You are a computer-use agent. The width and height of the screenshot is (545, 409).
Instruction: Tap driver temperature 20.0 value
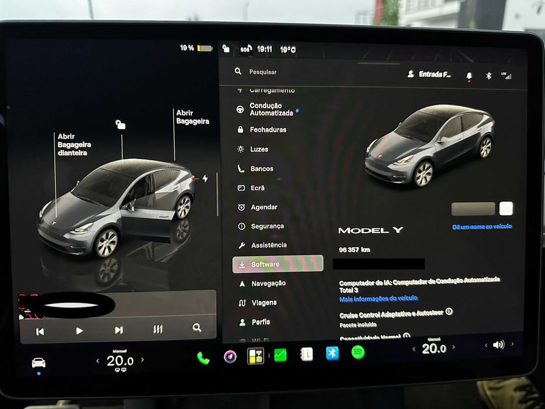tap(120, 361)
